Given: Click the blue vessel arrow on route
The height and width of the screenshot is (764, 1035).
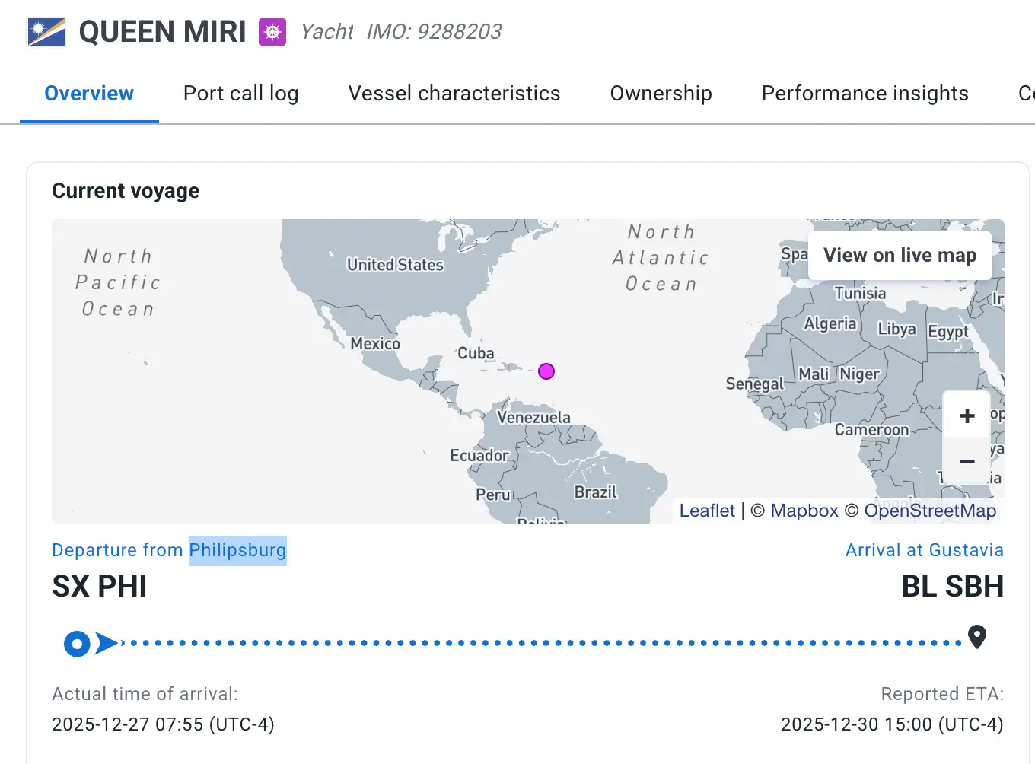Looking at the screenshot, I should pos(107,644).
